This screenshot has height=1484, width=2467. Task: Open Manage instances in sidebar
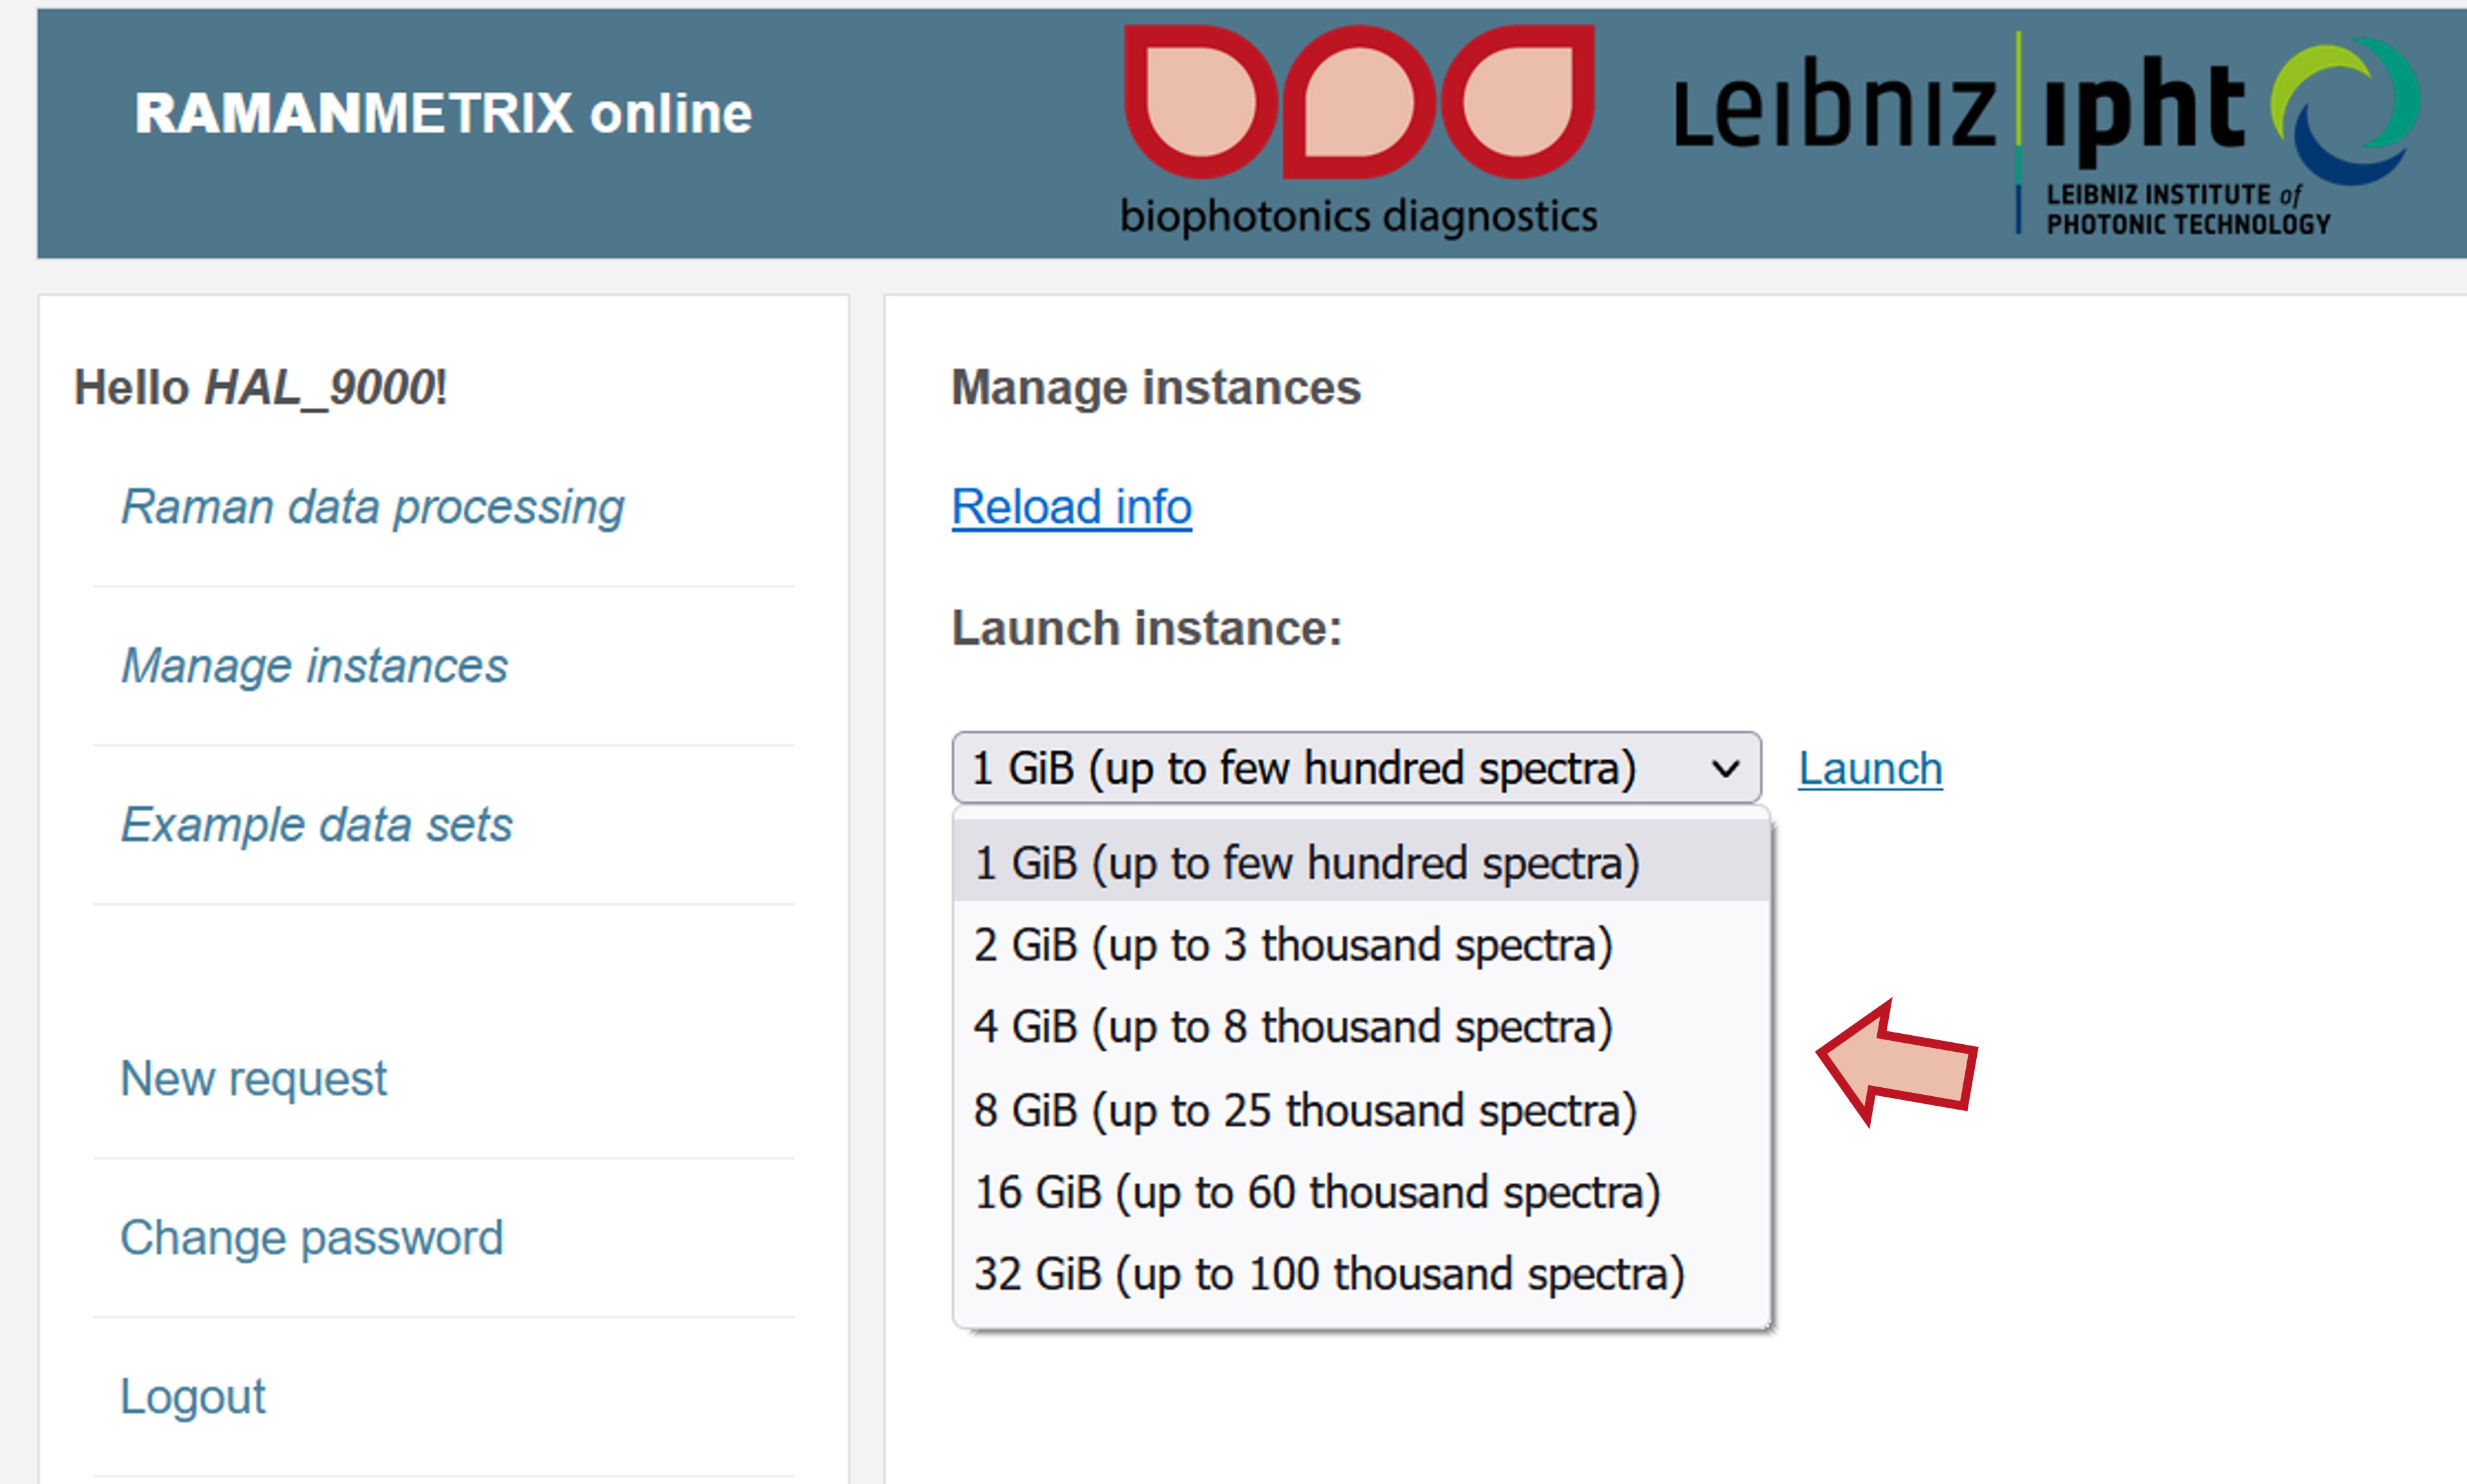(314, 665)
